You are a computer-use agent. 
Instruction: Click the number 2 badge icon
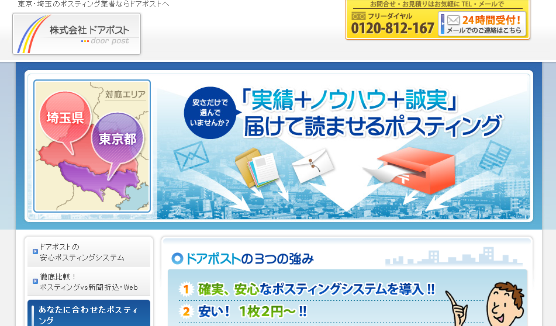(186, 311)
